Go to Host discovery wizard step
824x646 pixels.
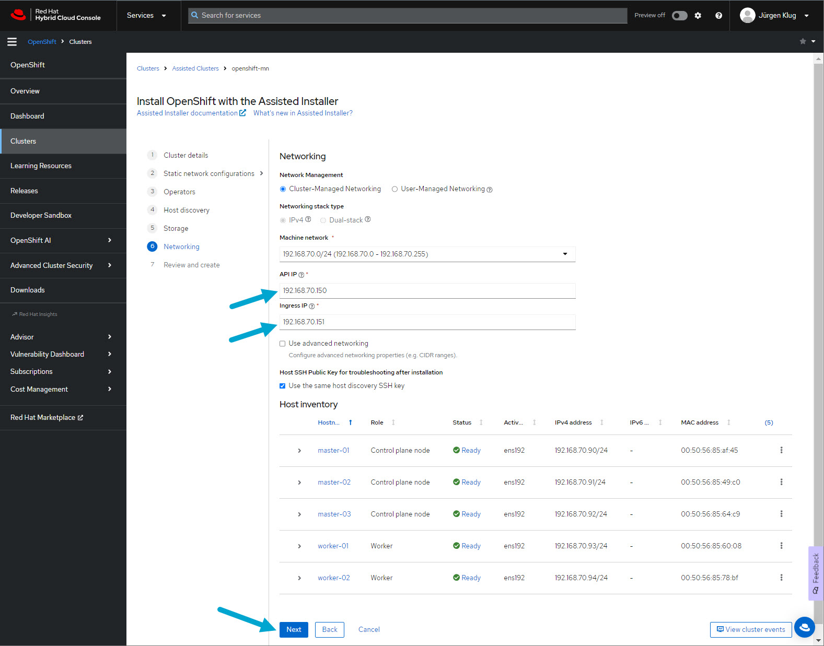click(186, 210)
